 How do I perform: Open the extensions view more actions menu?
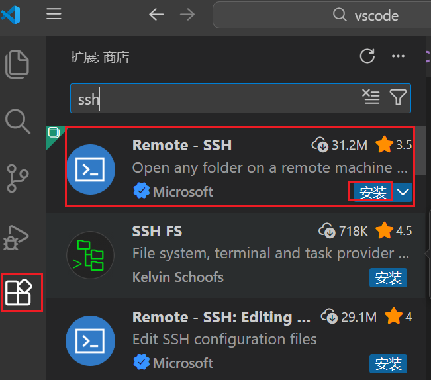coord(398,56)
